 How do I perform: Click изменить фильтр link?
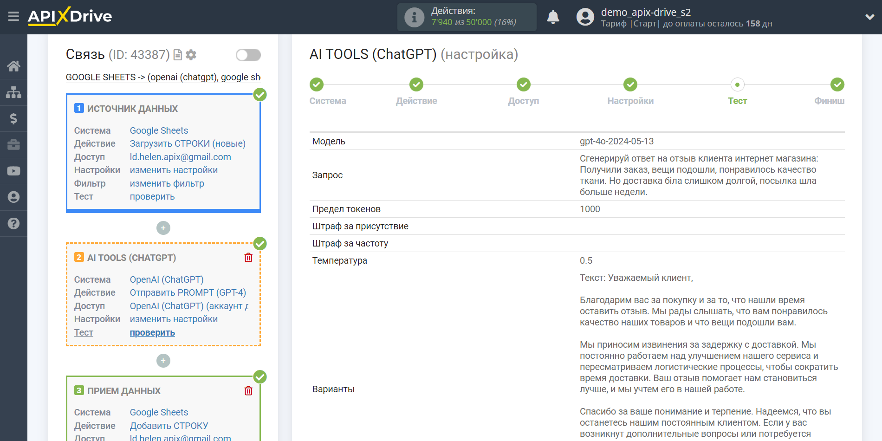(167, 183)
